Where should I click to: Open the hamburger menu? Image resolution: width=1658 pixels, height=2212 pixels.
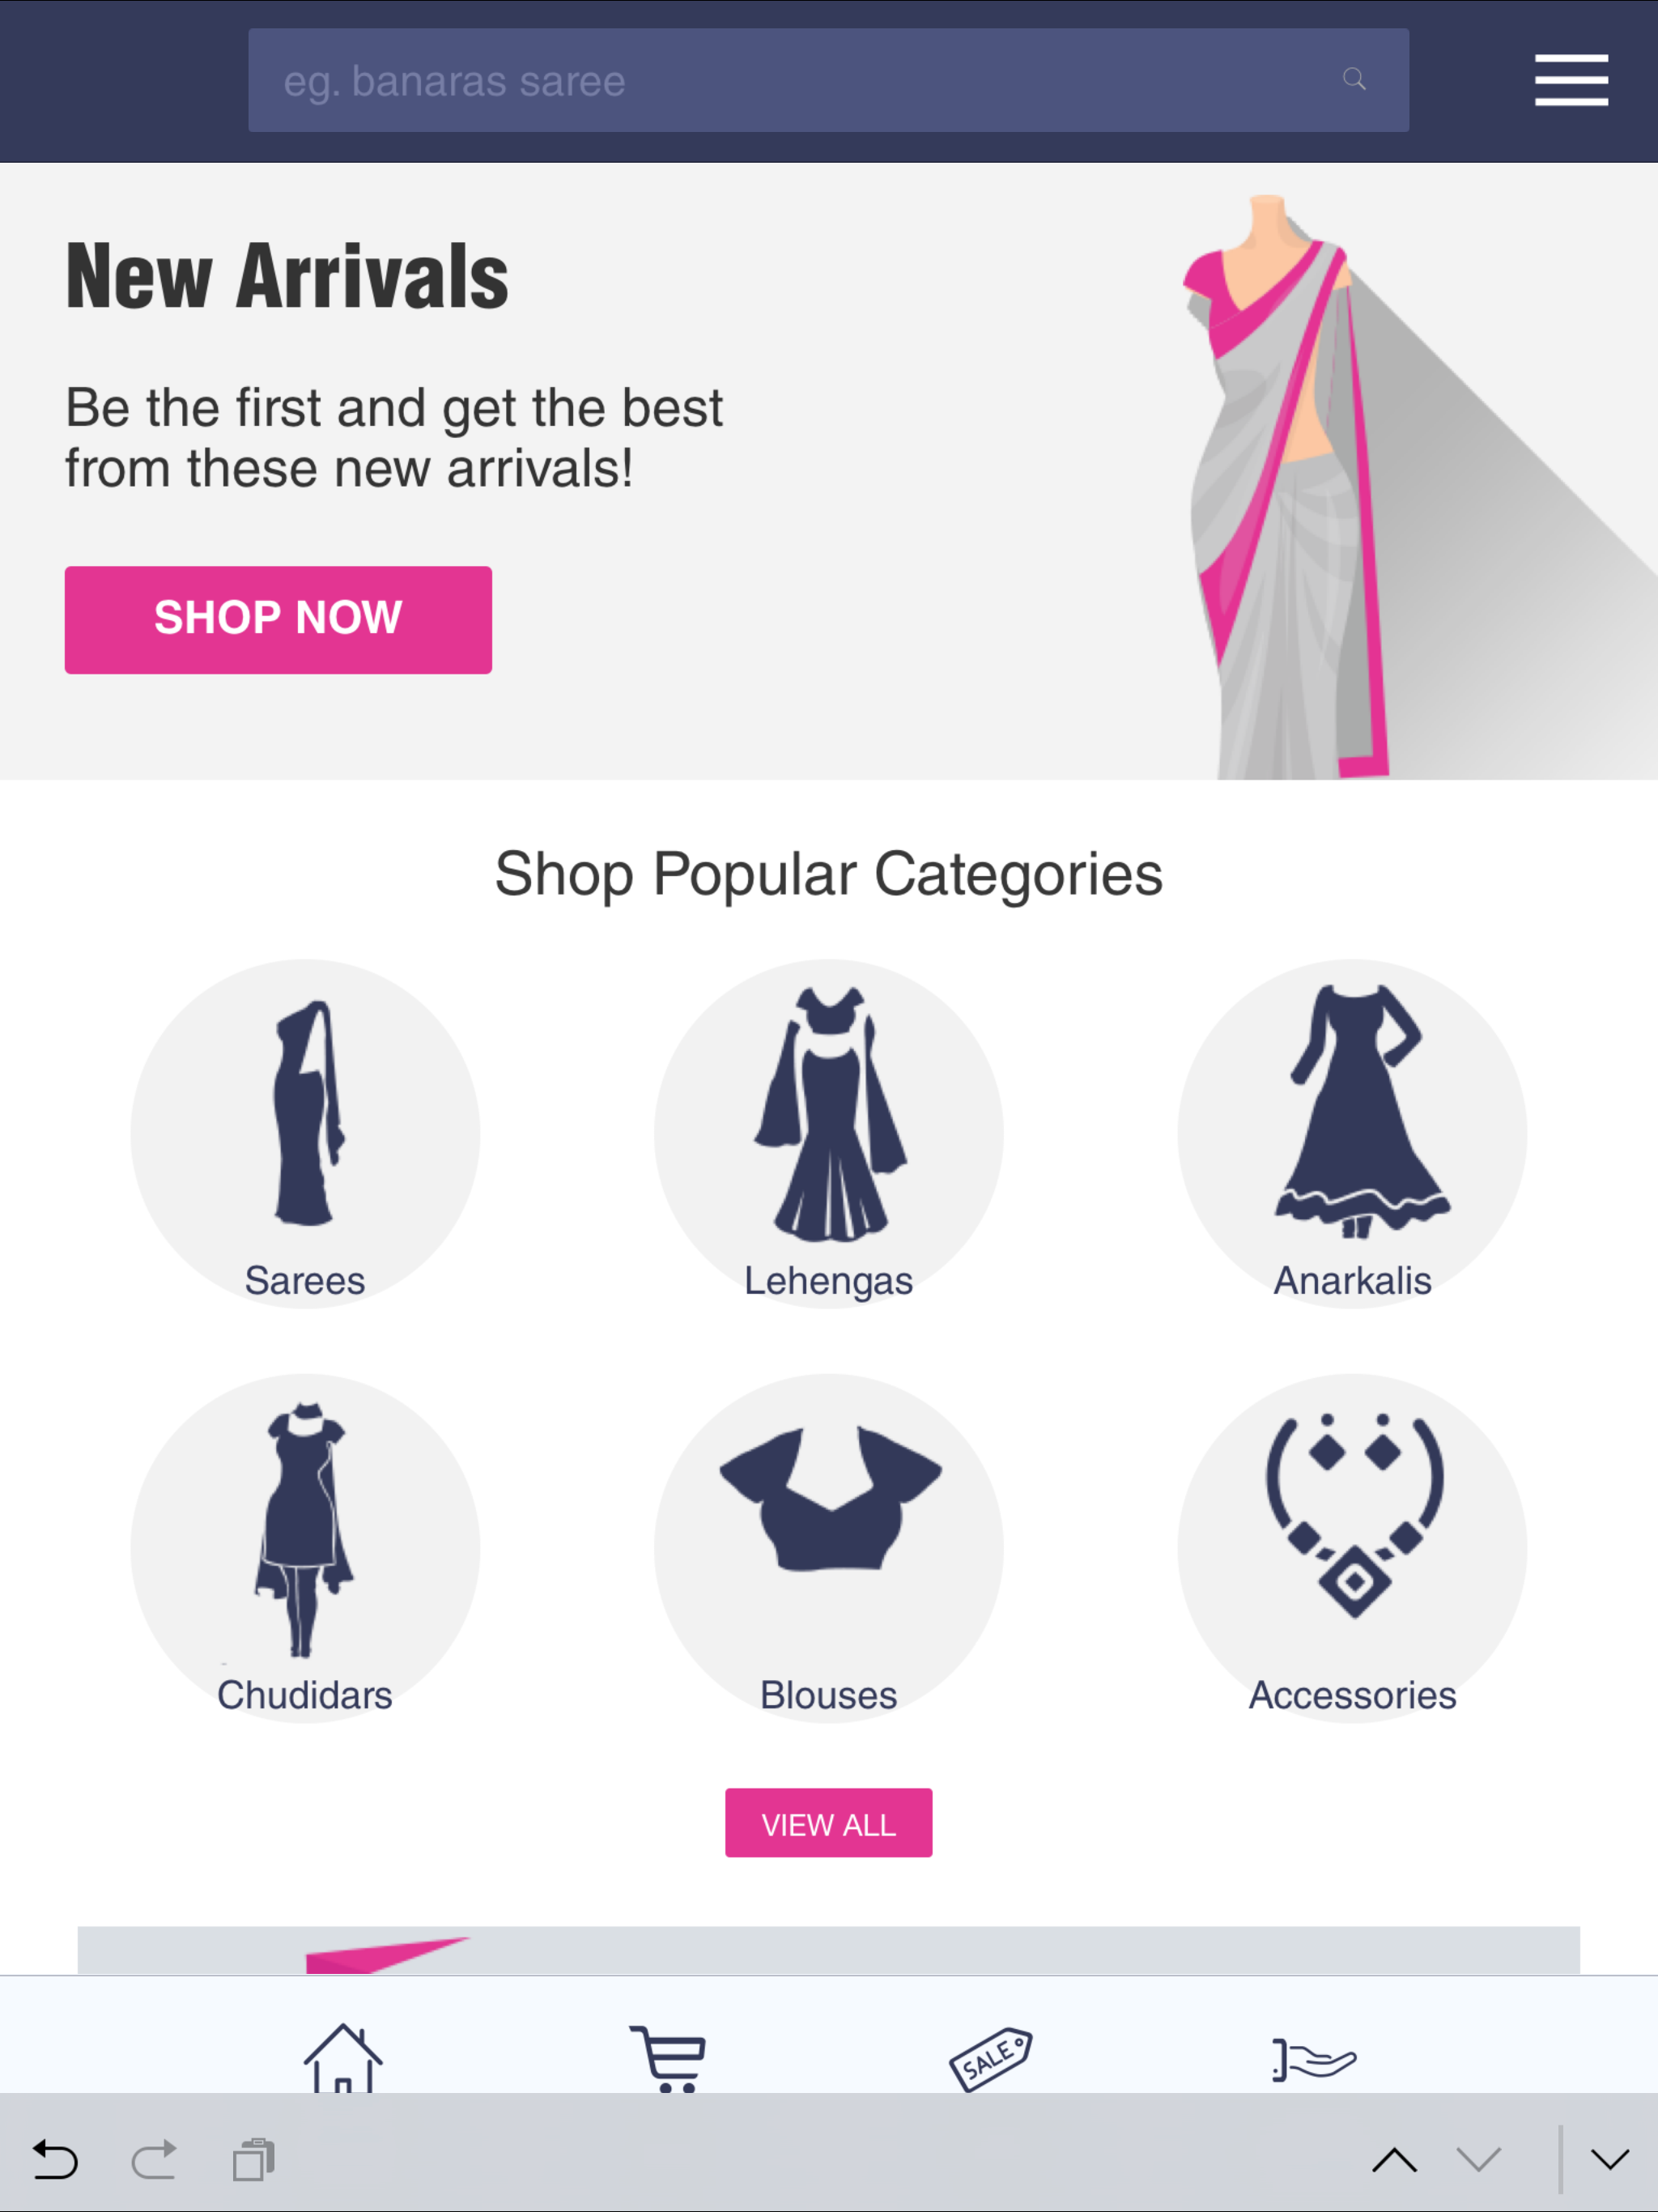(1571, 80)
